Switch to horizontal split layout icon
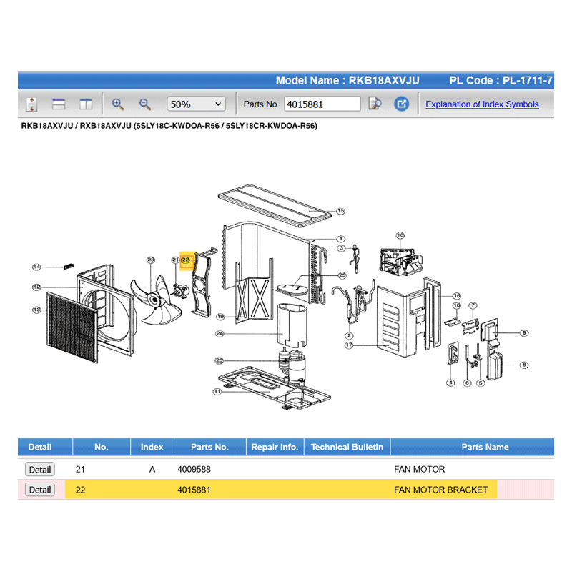This screenshot has height=572, width=572. [x=59, y=104]
